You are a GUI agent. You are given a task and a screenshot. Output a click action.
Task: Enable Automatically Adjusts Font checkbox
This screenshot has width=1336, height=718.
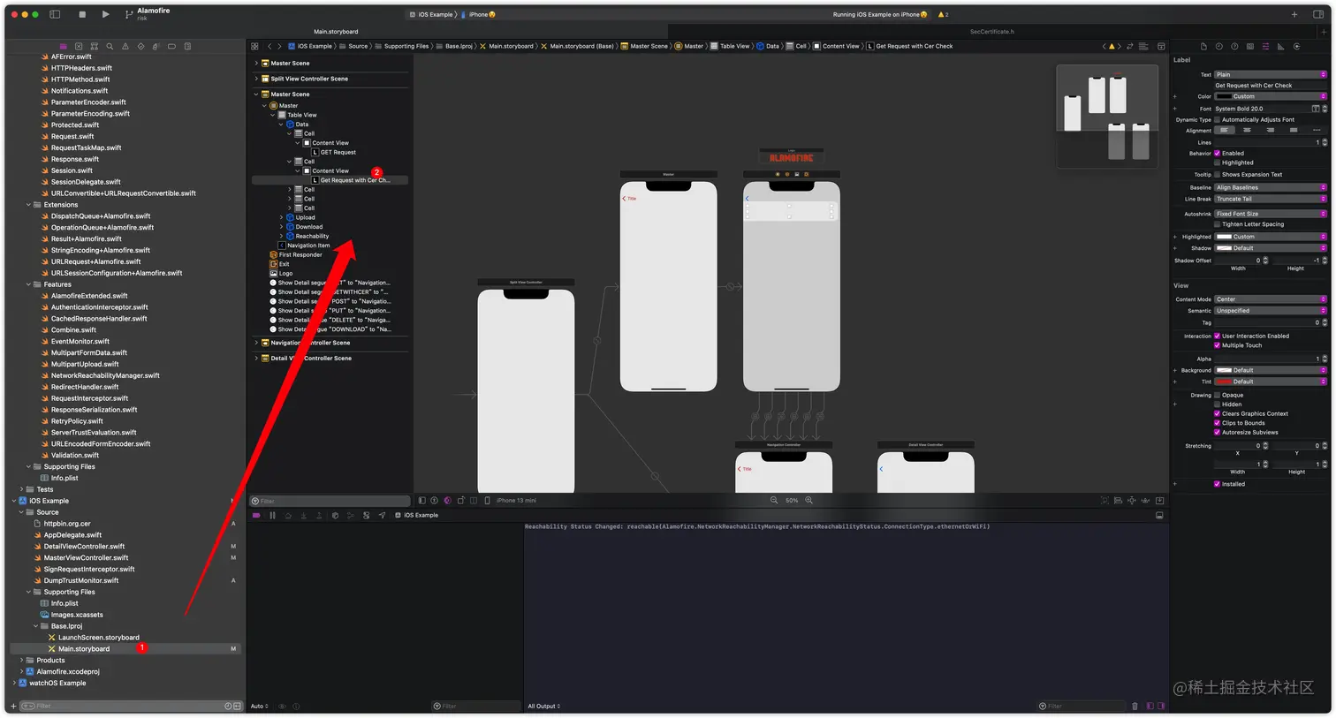tap(1217, 119)
